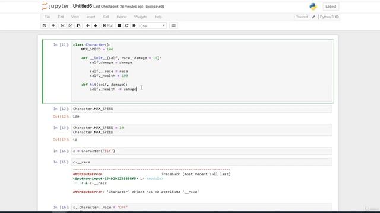Move selected cell up arrow

coord(88,25)
